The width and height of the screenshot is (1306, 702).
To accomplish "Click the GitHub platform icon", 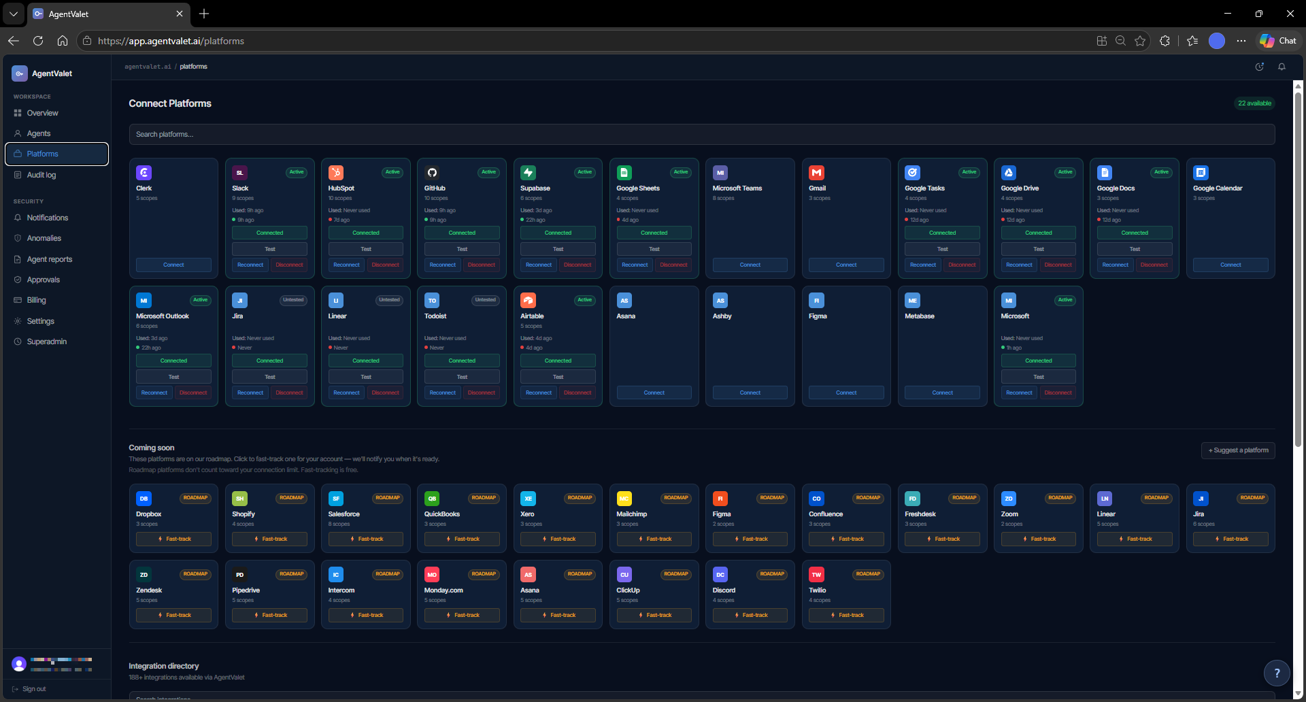I will [432, 173].
